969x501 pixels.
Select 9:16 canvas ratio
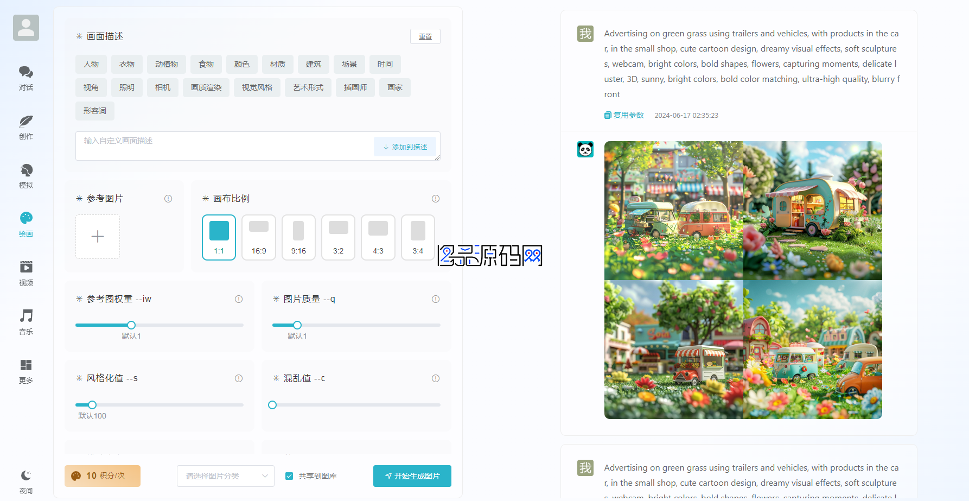[x=298, y=238]
